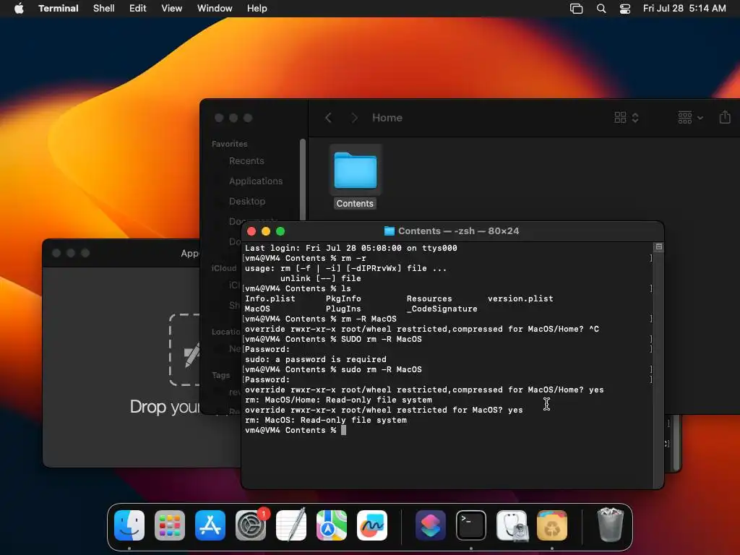The height and width of the screenshot is (555, 740).
Task: Click the date and time in menu bar
Action: 684,8
